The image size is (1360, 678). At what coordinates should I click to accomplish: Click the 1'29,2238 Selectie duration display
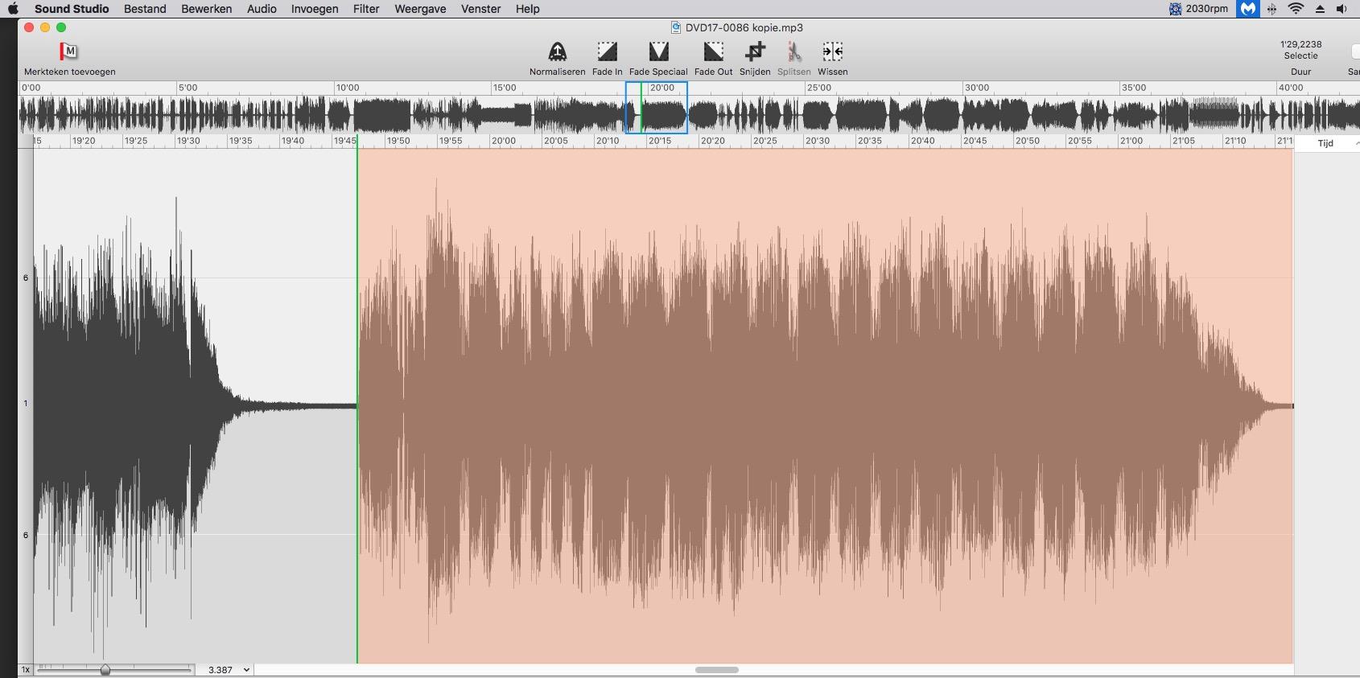pos(1300,50)
